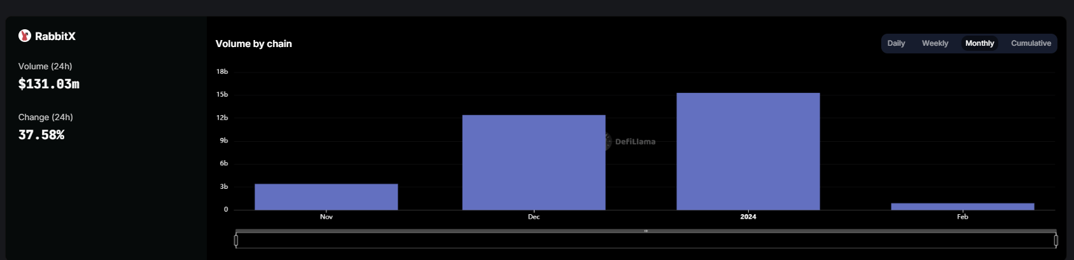
Task: Click the 2024 January volume bar
Action: (748, 151)
